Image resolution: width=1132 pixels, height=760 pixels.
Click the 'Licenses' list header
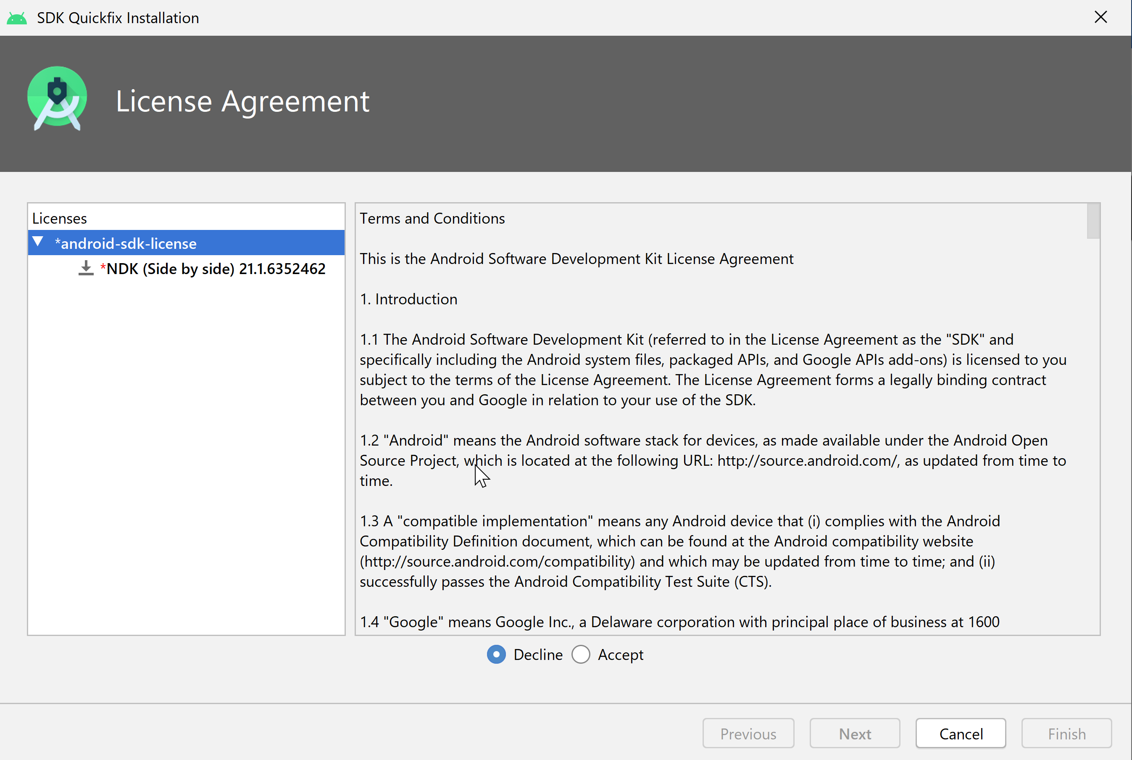(60, 219)
